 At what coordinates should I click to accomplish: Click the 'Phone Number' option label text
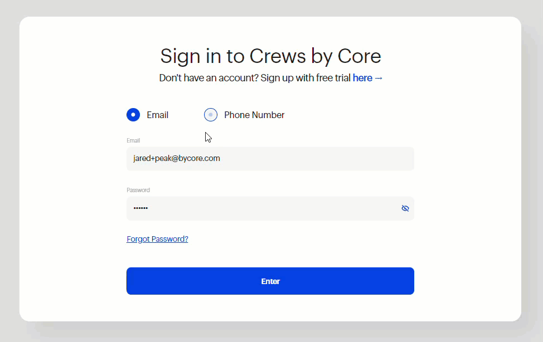(x=254, y=115)
